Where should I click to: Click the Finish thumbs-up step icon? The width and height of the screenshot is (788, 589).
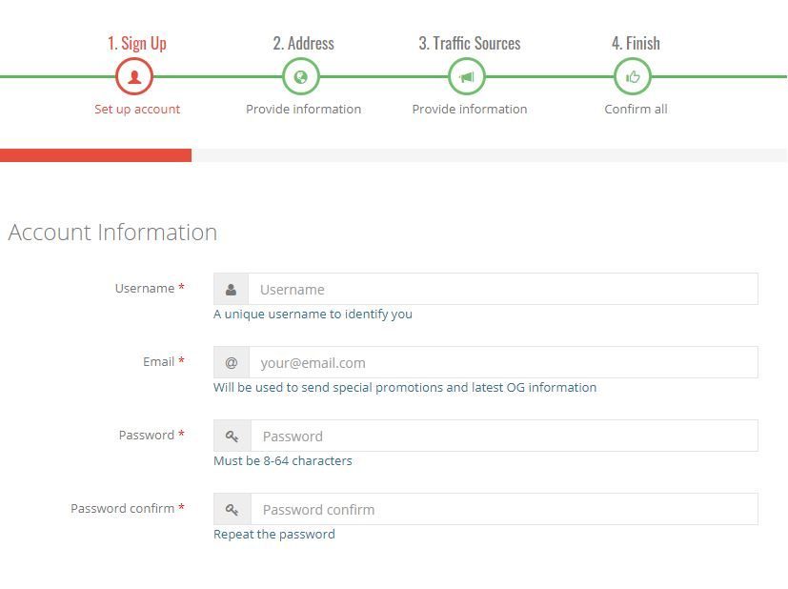point(633,77)
